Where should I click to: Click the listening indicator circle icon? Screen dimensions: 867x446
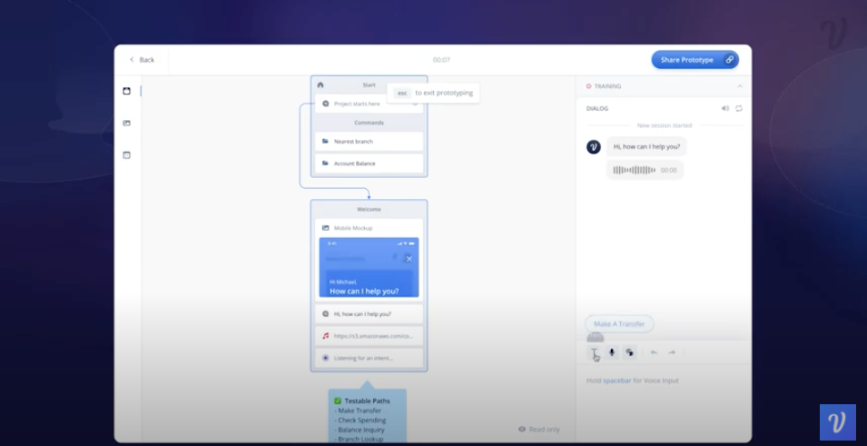coord(325,358)
